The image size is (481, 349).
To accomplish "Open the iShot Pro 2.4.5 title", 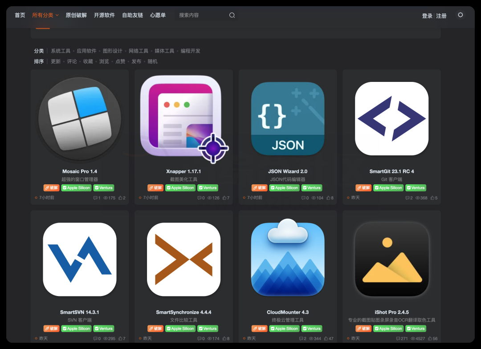I will (392, 312).
